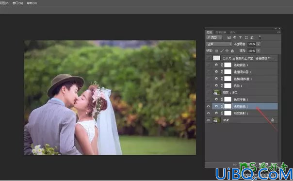Filter layers by type (T) icon
293x181 pixels.
coord(240,37)
